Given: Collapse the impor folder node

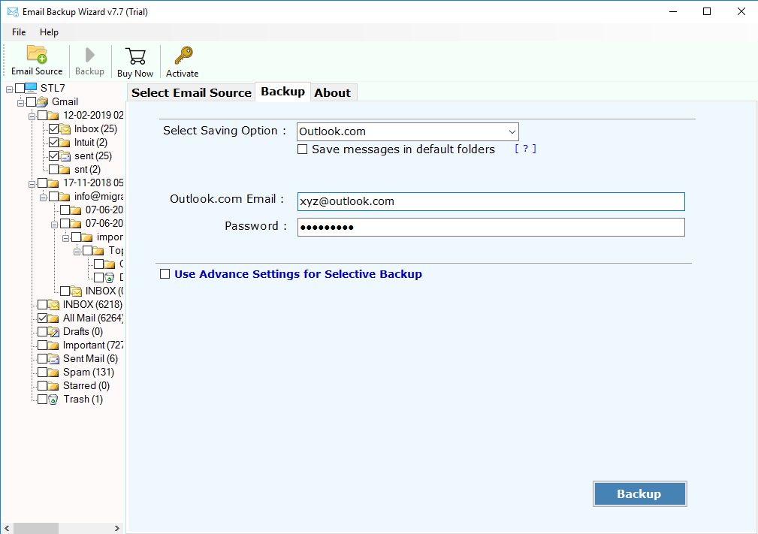Looking at the screenshot, I should click(x=65, y=238).
